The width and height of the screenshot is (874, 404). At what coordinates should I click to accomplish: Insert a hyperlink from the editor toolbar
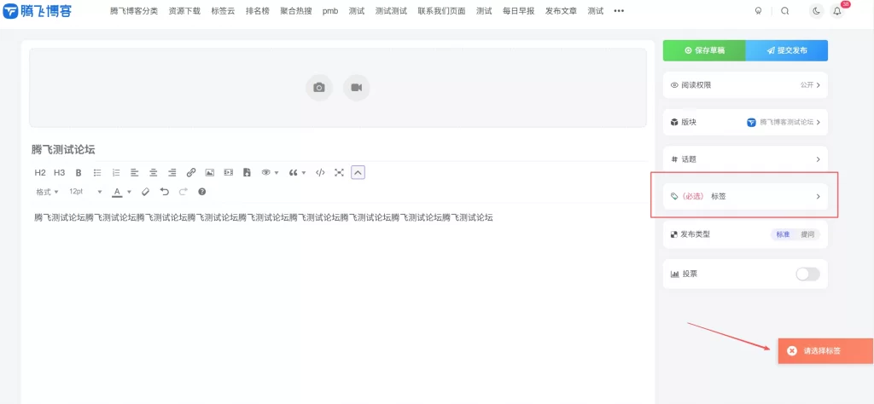pos(191,172)
